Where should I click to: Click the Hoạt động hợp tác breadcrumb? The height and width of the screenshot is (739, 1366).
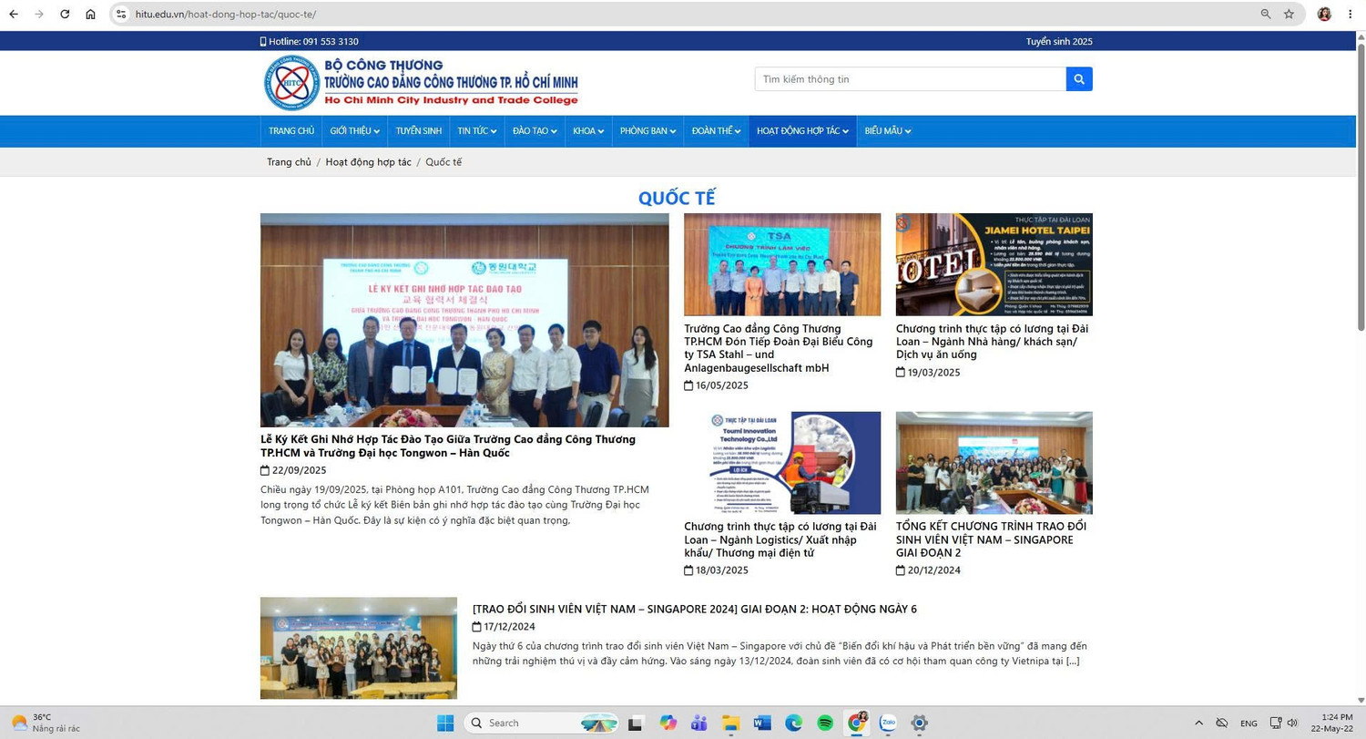pos(369,162)
